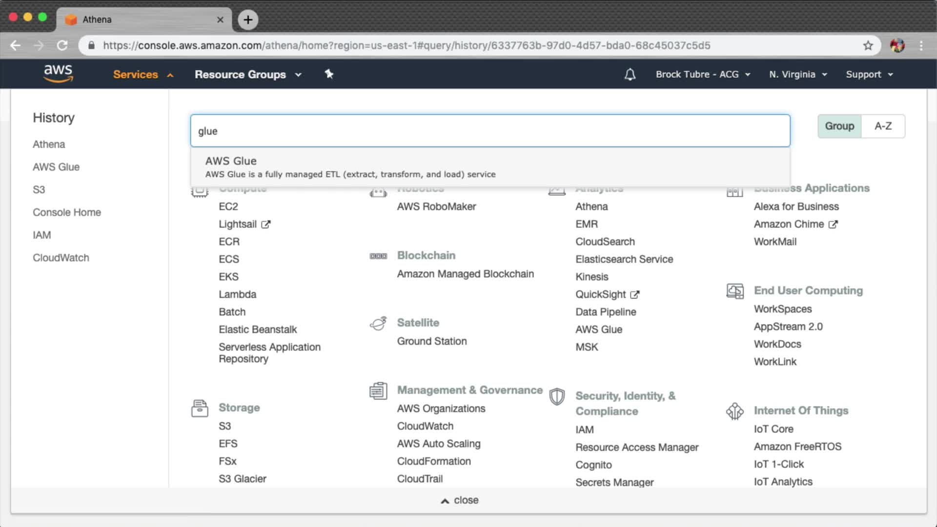Open Athena from History list
937x527 pixels.
[49, 144]
